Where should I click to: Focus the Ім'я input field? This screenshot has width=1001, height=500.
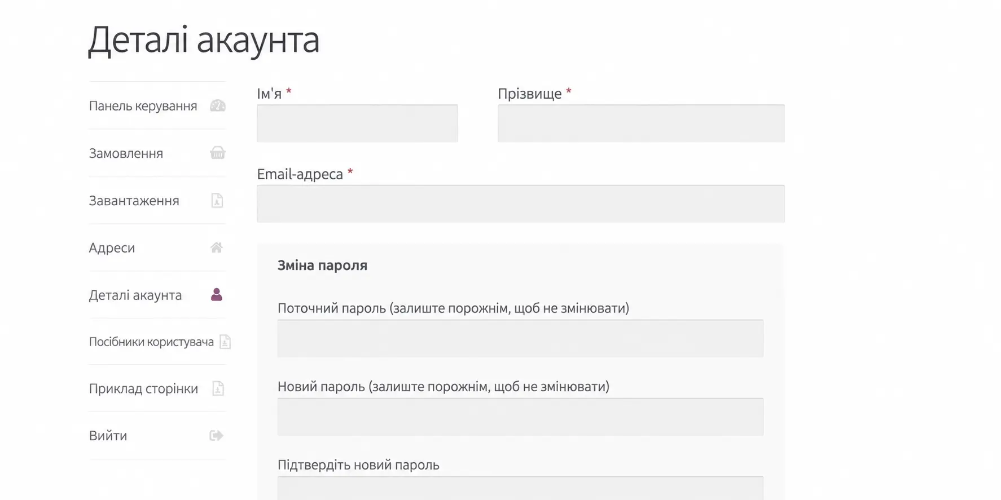357,123
